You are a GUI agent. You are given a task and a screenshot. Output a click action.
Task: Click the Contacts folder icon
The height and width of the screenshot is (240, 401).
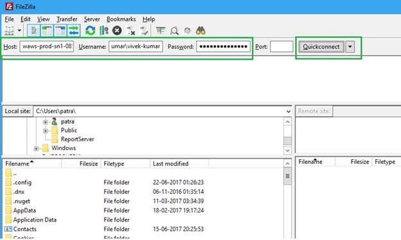click(8, 229)
